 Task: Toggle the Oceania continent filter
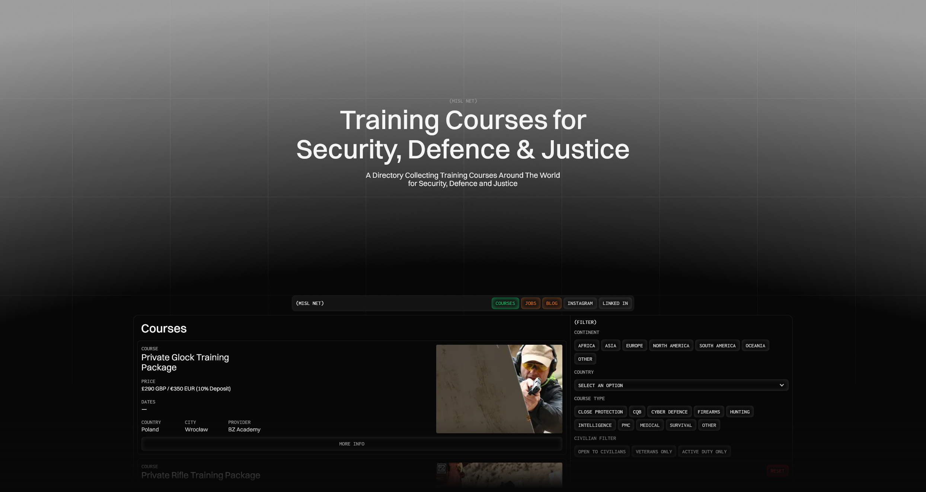pyautogui.click(x=755, y=346)
